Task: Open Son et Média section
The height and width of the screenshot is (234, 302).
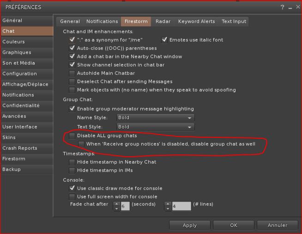Action: click(x=27, y=63)
